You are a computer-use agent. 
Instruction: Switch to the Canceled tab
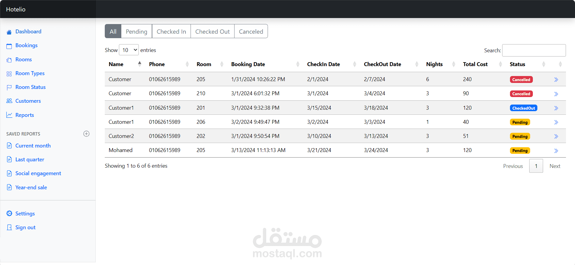[251, 31]
